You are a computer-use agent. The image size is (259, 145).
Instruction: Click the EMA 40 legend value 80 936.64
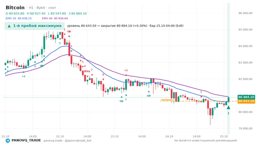pyautogui.click(x=61, y=19)
